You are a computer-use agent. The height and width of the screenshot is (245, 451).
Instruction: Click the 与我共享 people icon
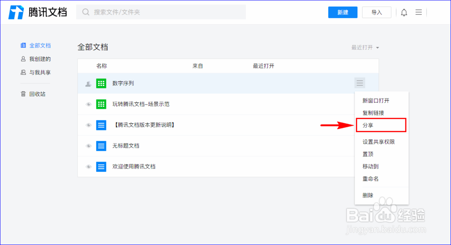click(x=23, y=72)
